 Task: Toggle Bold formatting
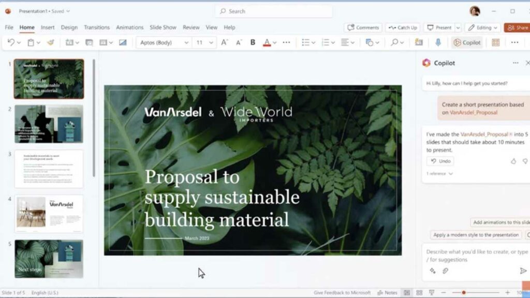tap(253, 42)
